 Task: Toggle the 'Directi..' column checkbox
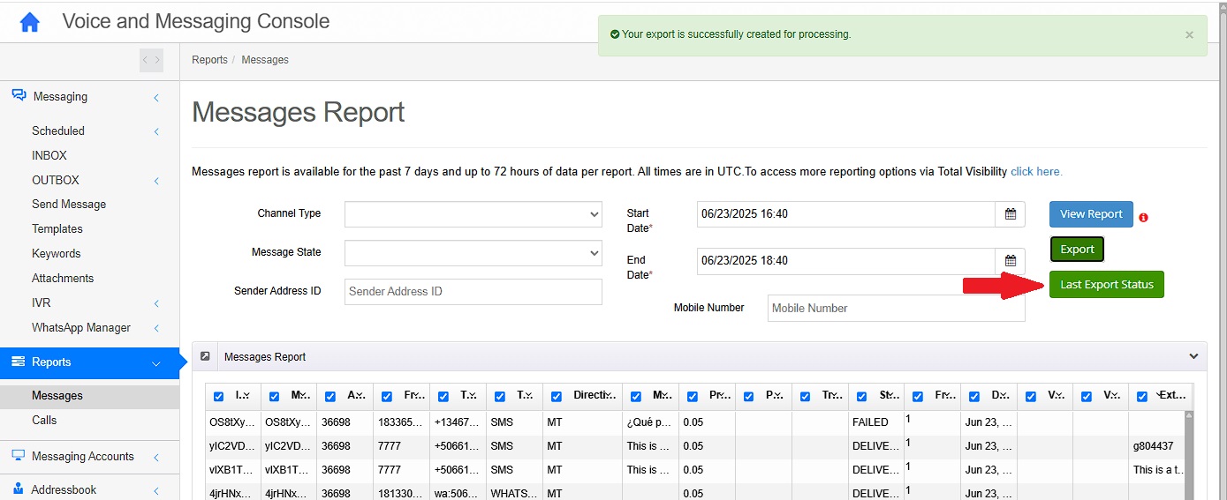click(557, 397)
